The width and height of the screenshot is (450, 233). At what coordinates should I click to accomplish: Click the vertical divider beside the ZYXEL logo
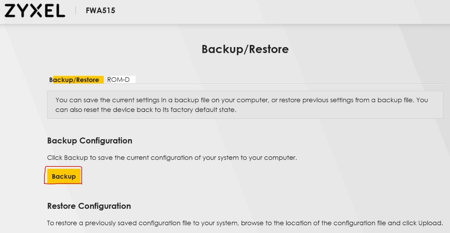coord(76,11)
